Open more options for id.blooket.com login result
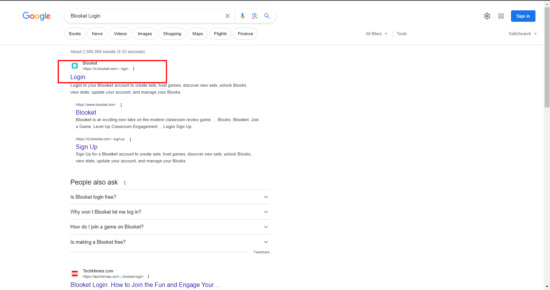550x290 pixels. point(133,69)
